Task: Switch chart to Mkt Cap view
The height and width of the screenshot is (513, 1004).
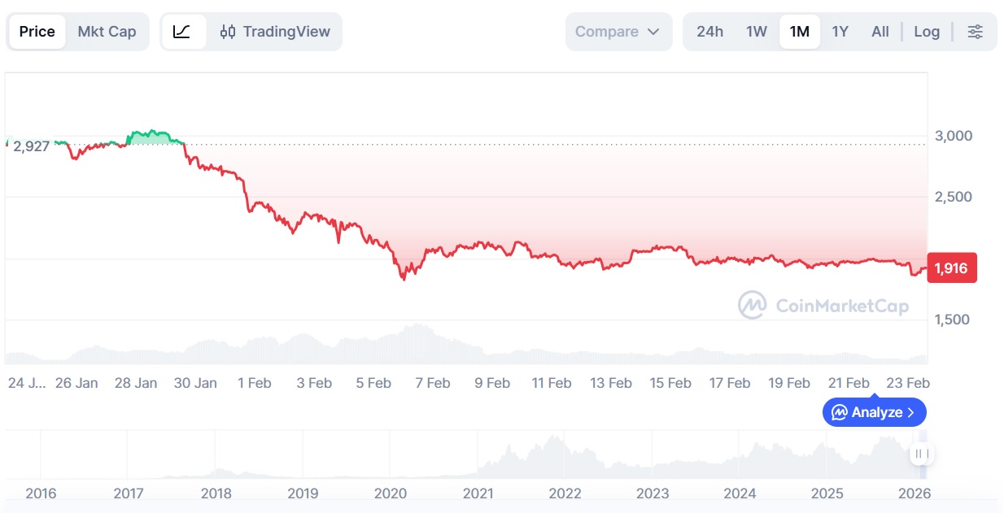Action: tap(107, 32)
